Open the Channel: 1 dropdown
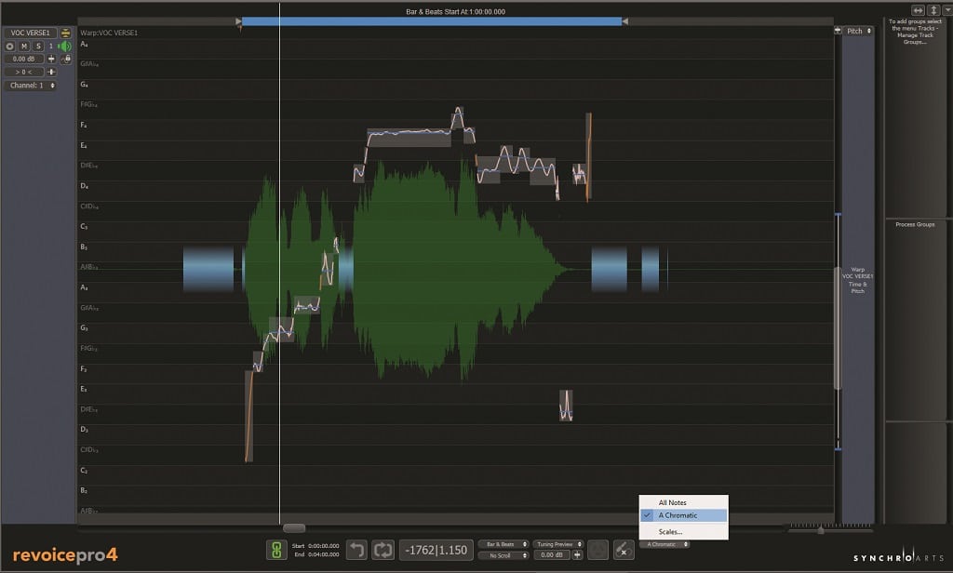Viewport: 953px width, 573px height. (31, 86)
